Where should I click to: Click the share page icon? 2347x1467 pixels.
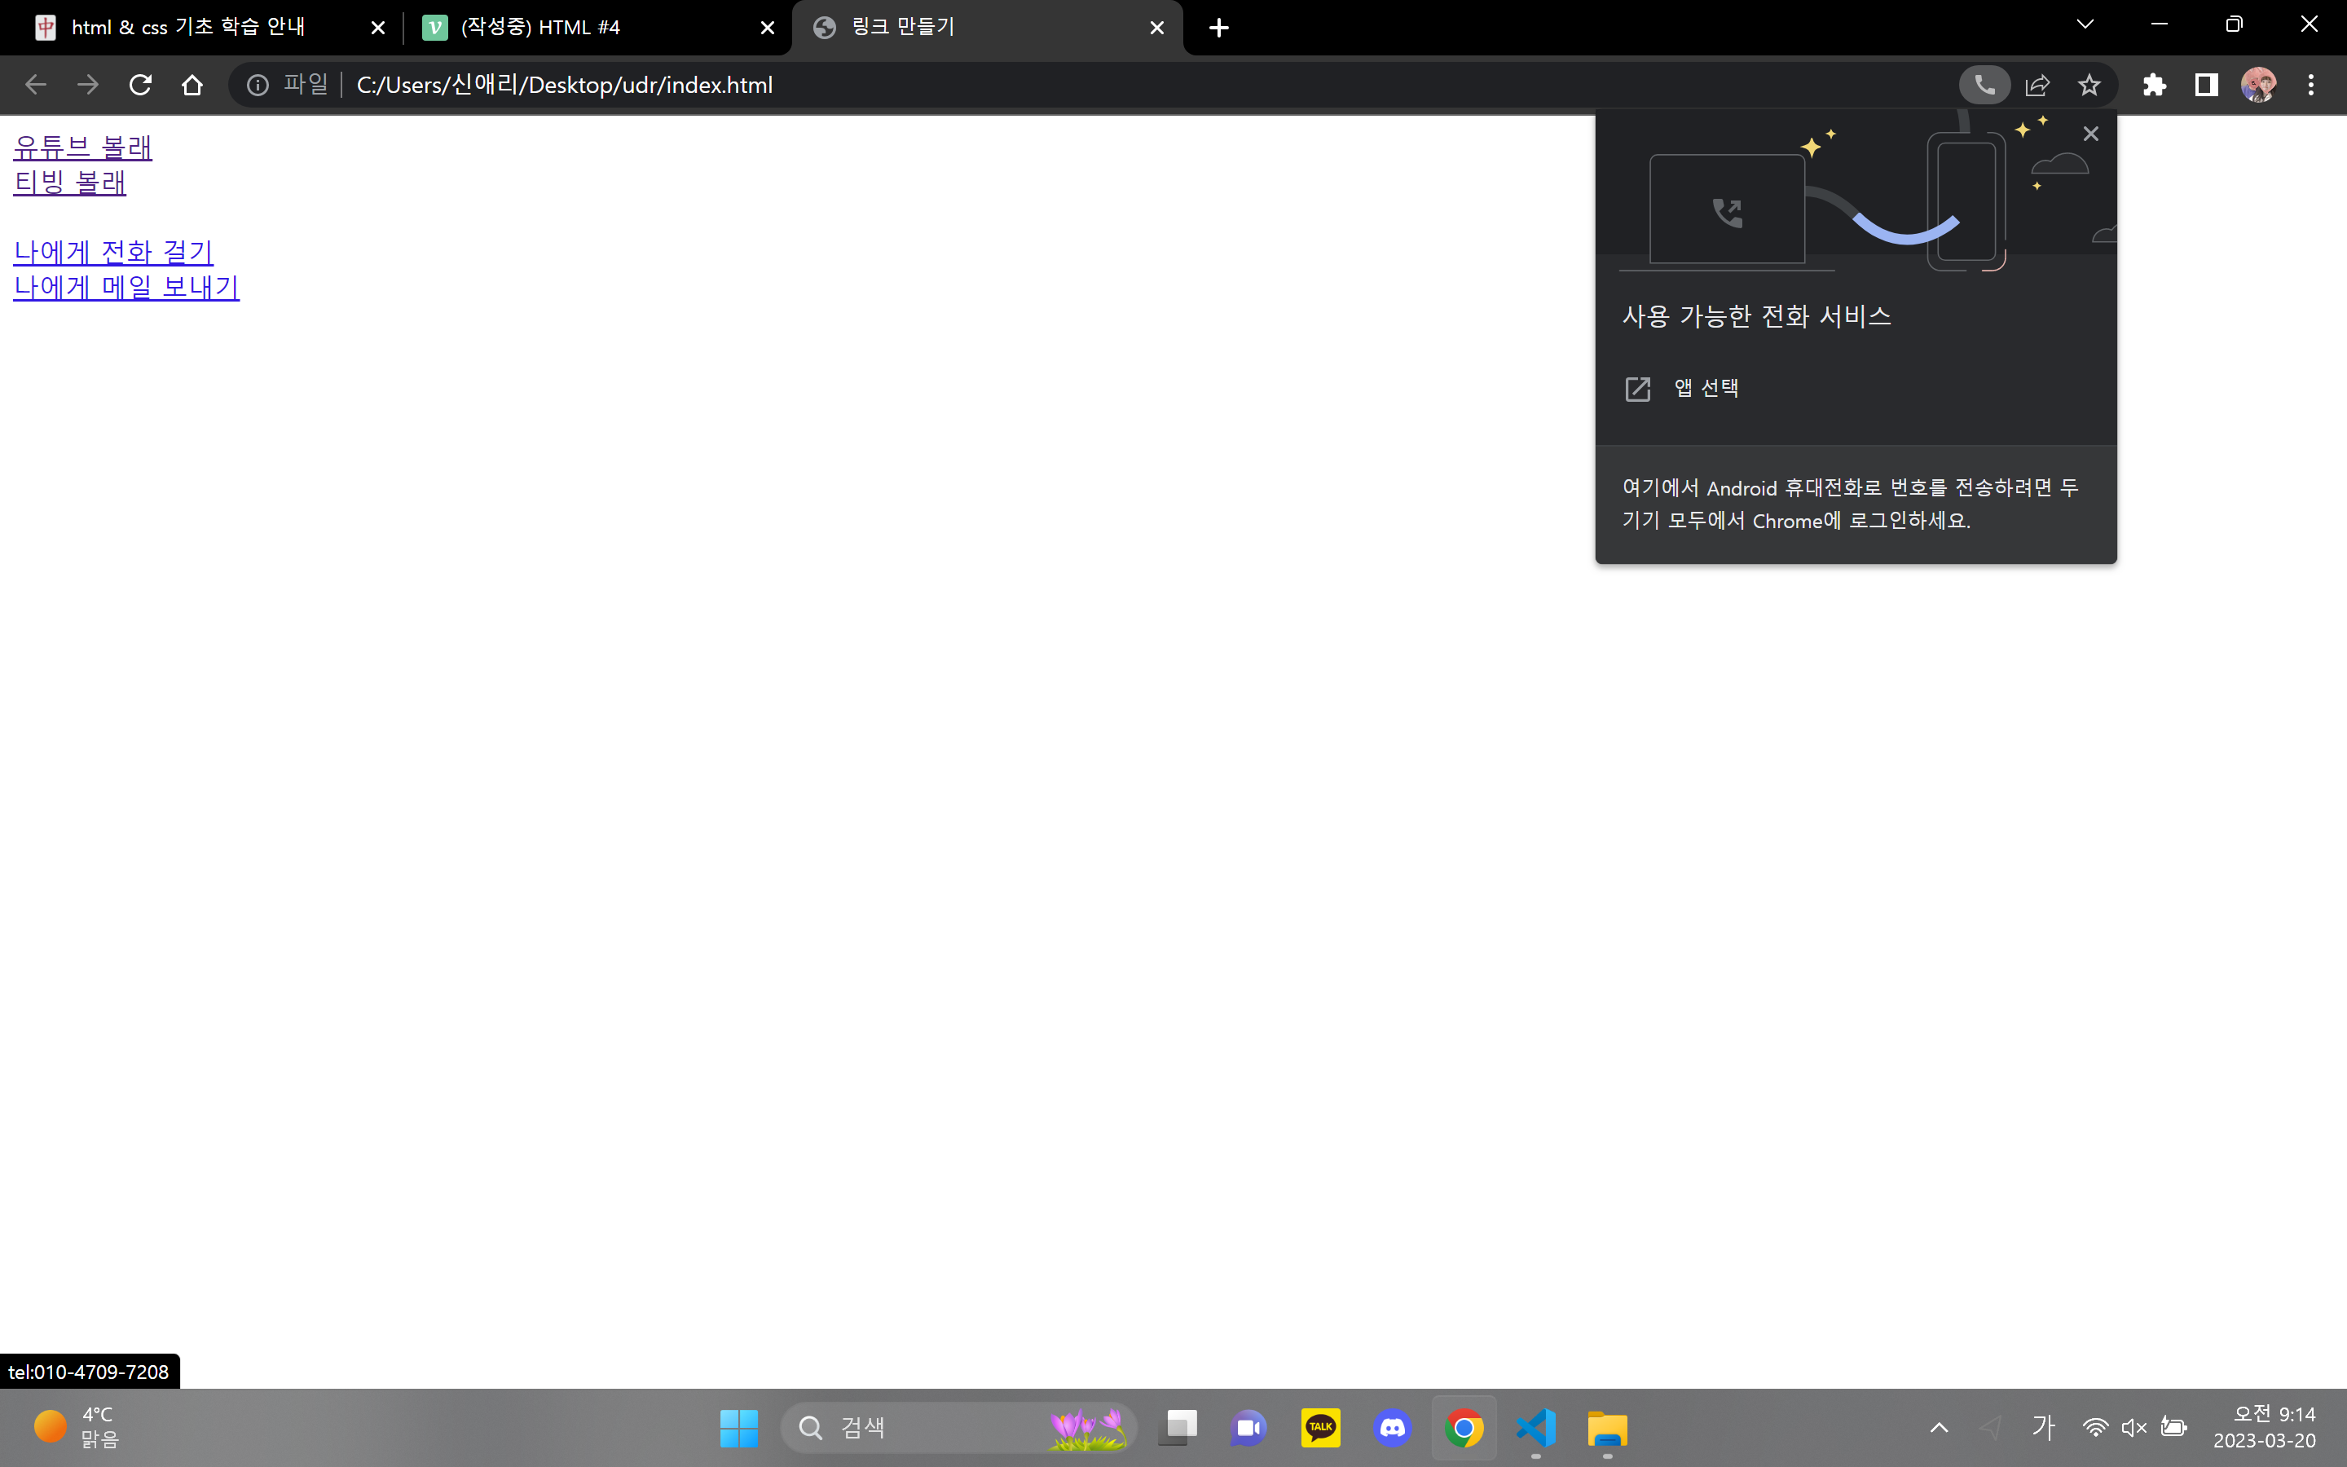2037,85
